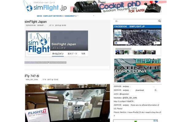Close the bottom sidebar ad with X
This screenshot has height=122, width=184.
pos(156,120)
